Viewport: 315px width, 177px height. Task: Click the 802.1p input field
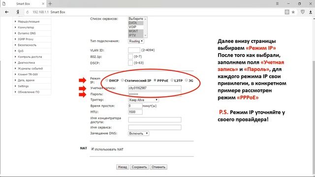[x=130, y=57]
